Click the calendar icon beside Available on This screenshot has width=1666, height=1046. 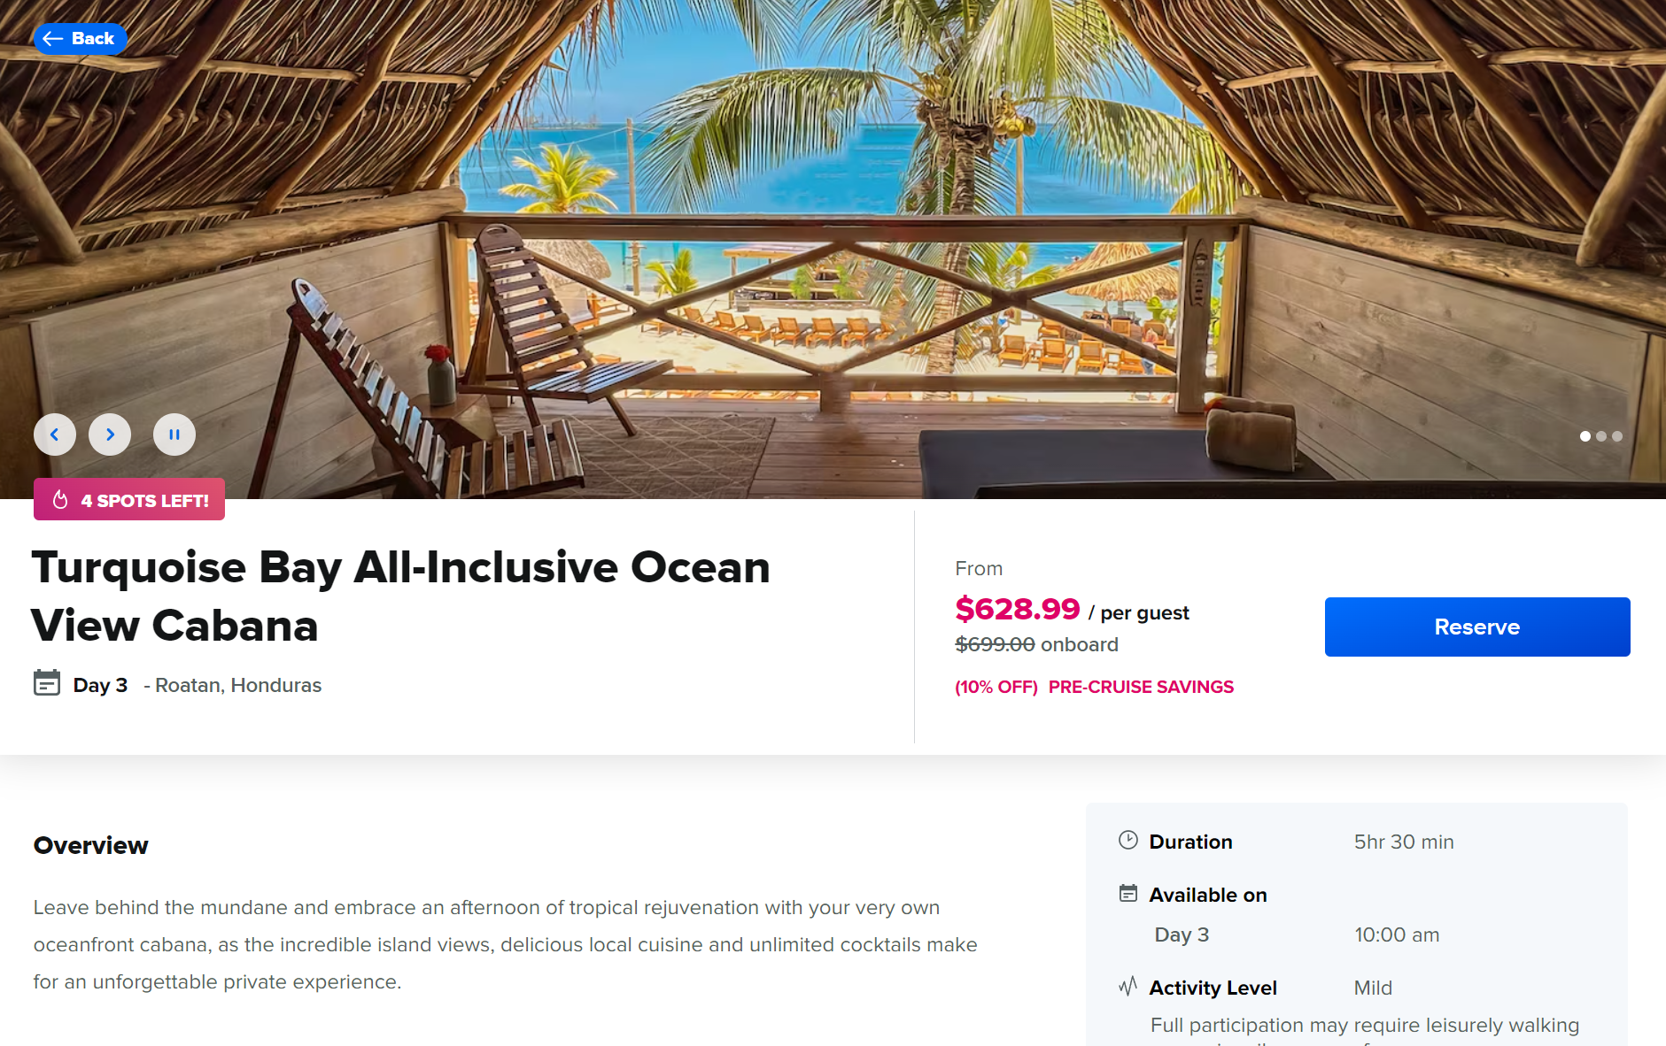(1127, 894)
